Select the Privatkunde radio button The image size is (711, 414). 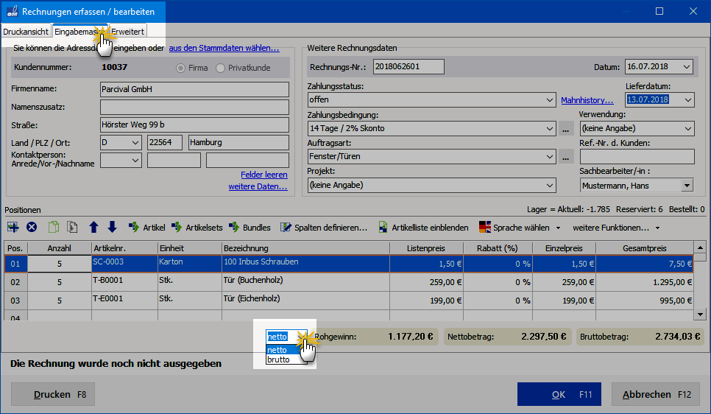[x=220, y=68]
